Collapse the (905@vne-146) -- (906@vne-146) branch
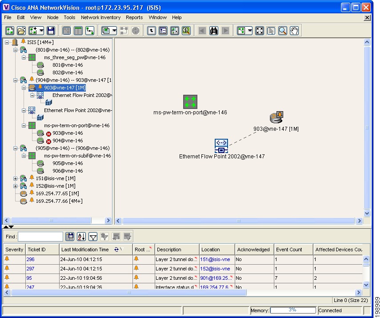 [x=15, y=148]
